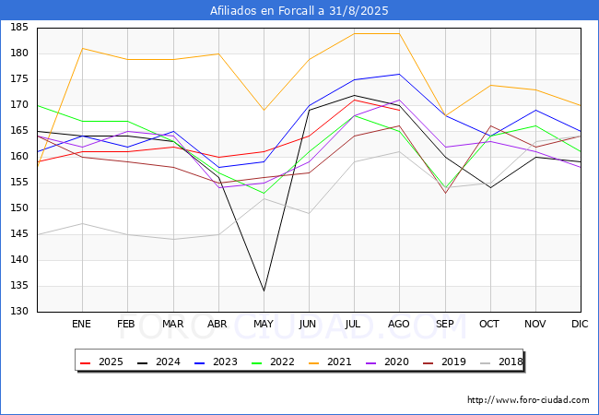Click the 160 value on the y-axis
Image resolution: width=599 pixels, height=415 pixels.
[x=18, y=157]
